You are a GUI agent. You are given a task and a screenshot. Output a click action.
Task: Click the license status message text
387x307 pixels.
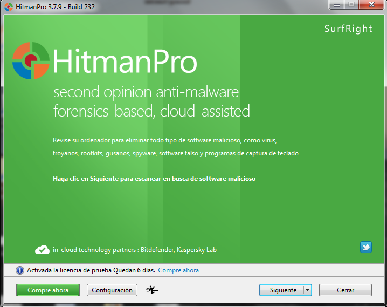click(x=91, y=270)
